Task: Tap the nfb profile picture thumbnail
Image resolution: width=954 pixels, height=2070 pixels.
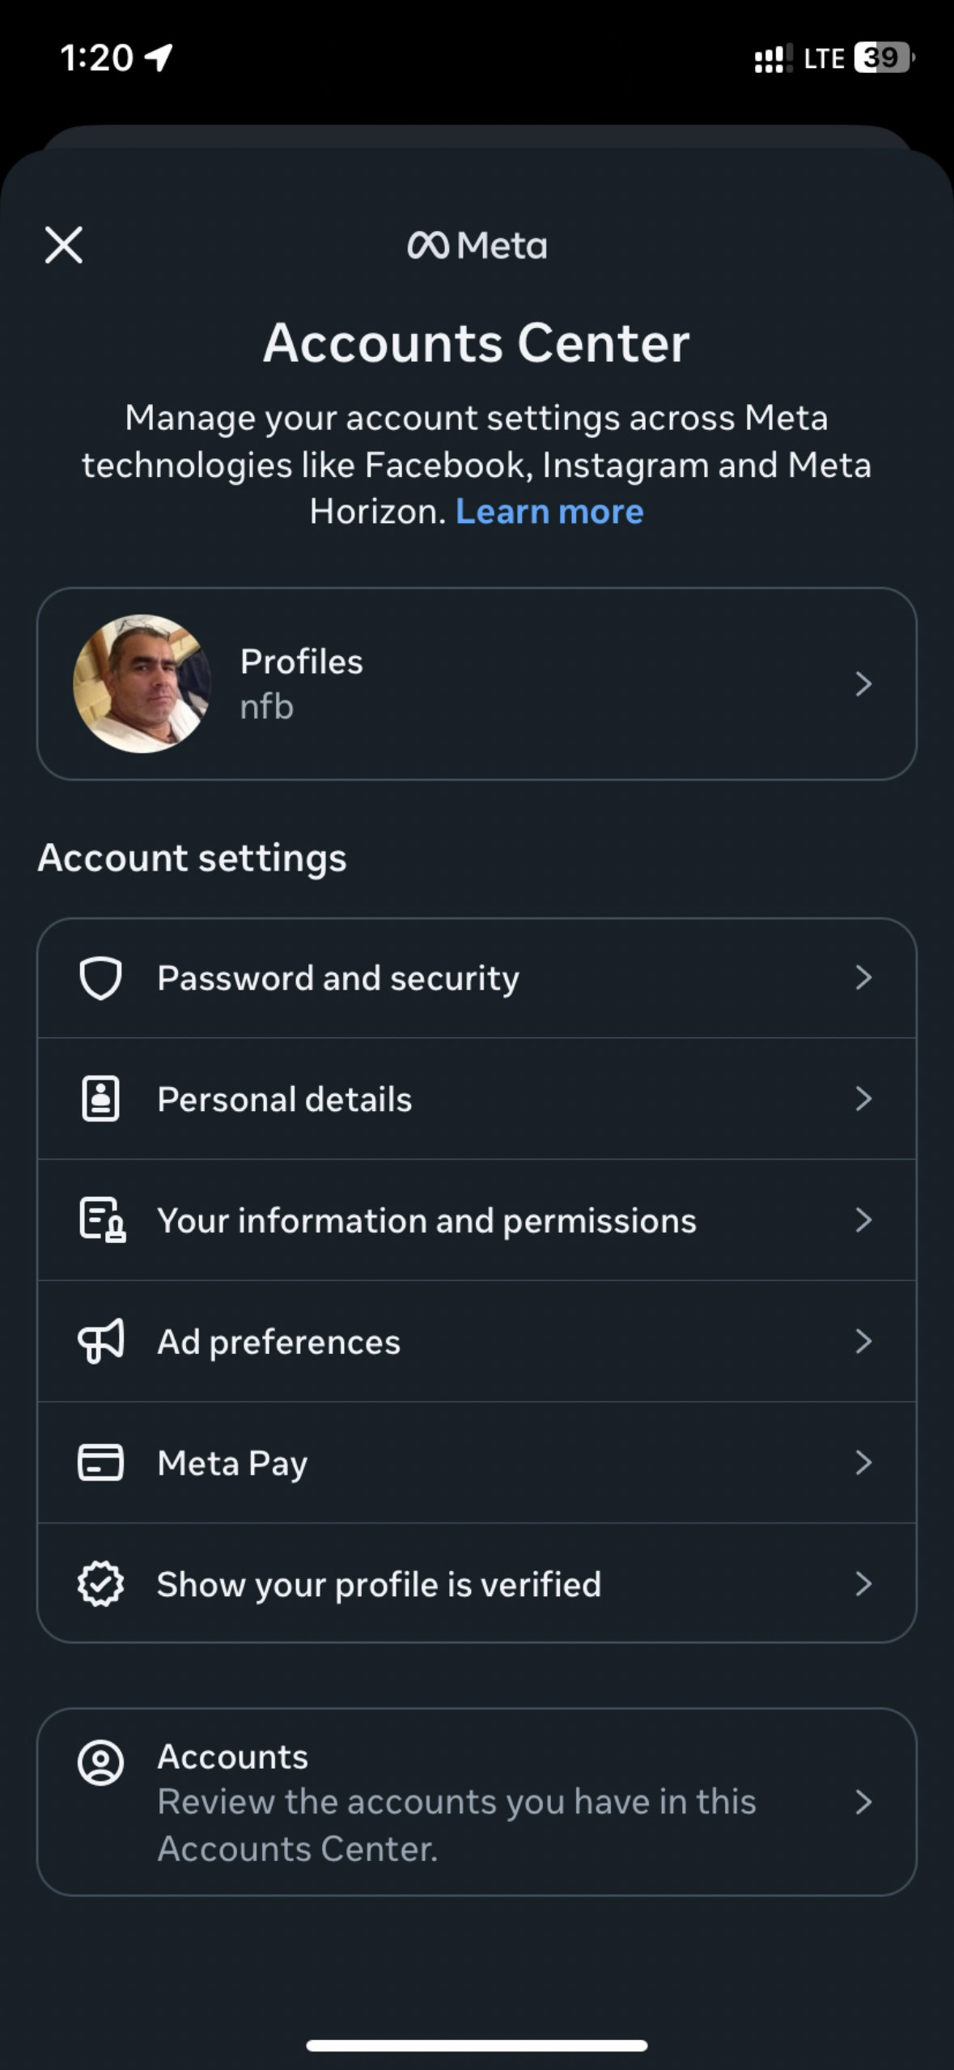Action: [x=142, y=684]
